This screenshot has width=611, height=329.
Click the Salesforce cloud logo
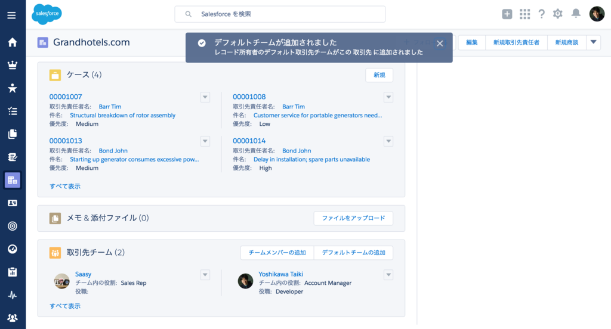47,14
